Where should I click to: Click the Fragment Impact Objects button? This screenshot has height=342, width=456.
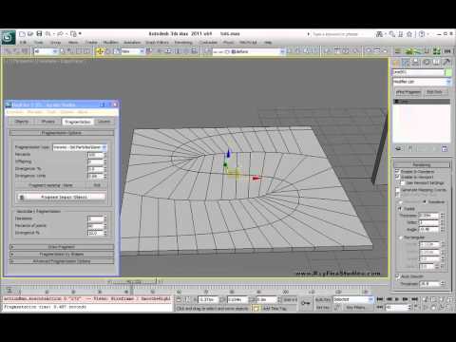pyautogui.click(x=61, y=198)
